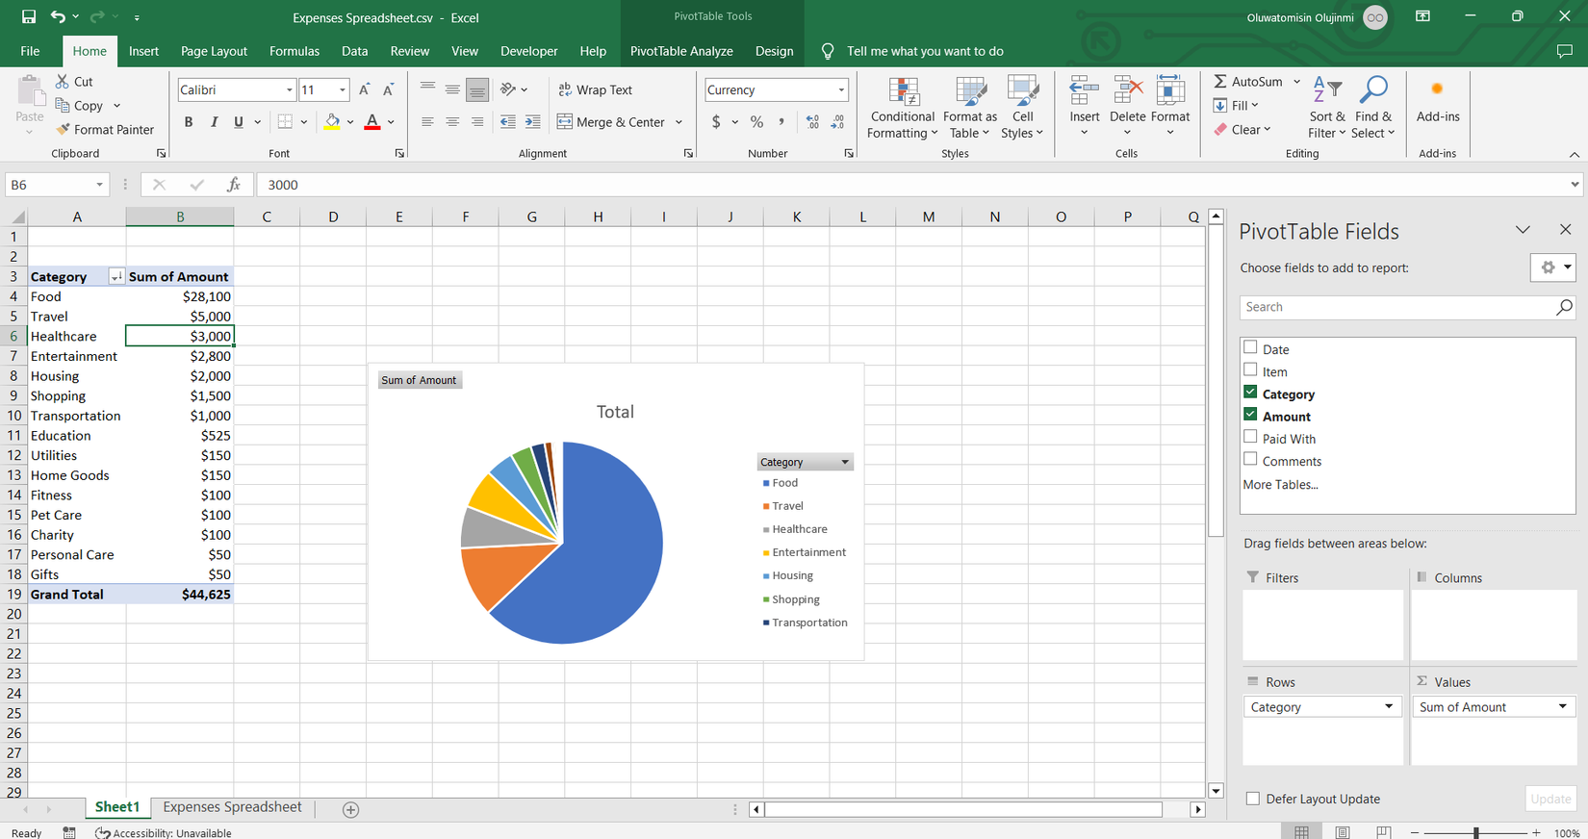1588x839 pixels.
Task: Enable Defer Layout Update checkbox
Action: coord(1253,799)
